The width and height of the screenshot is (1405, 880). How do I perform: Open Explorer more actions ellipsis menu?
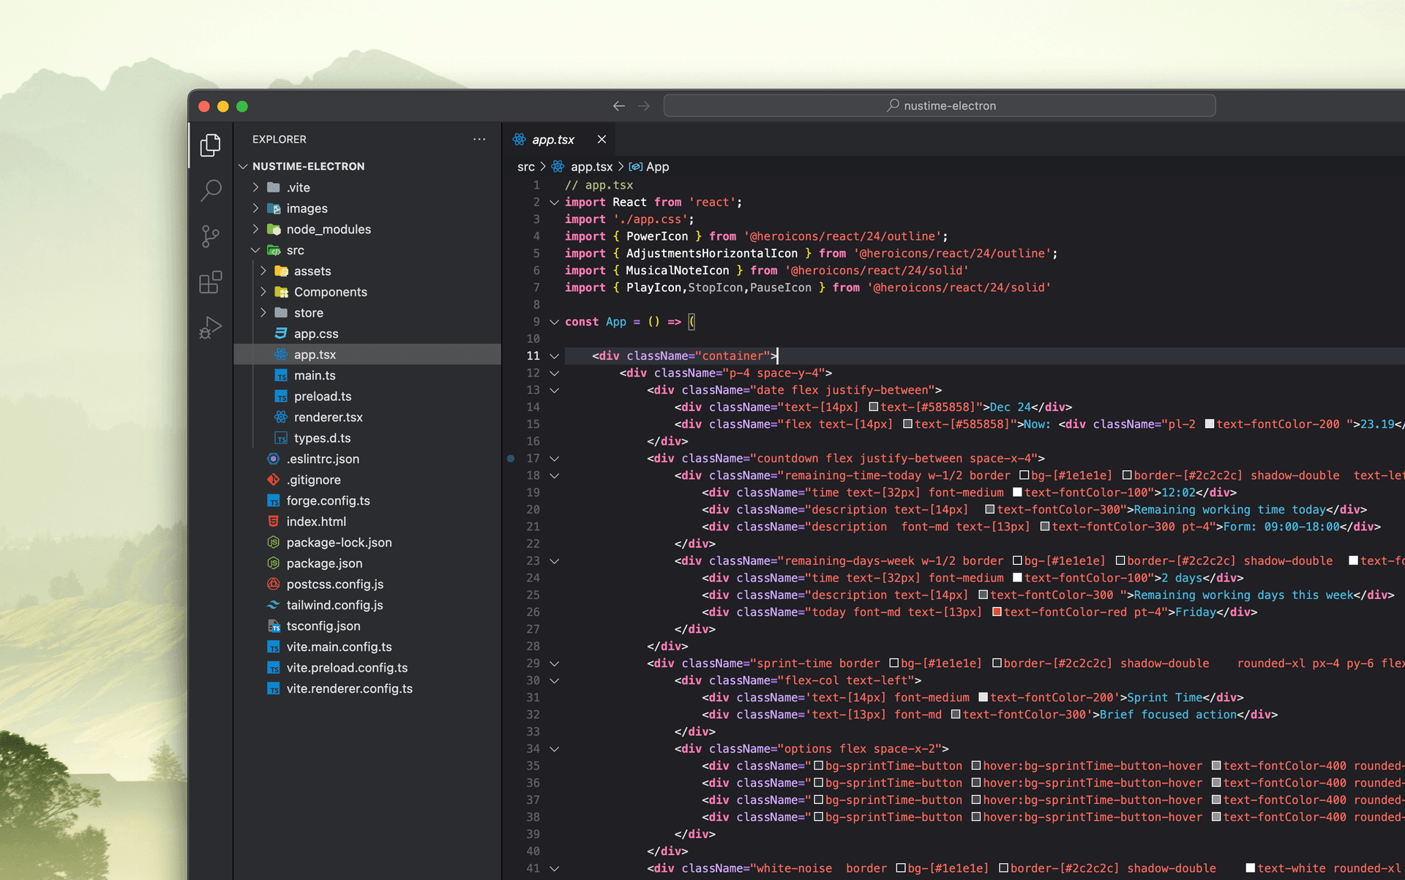479,139
